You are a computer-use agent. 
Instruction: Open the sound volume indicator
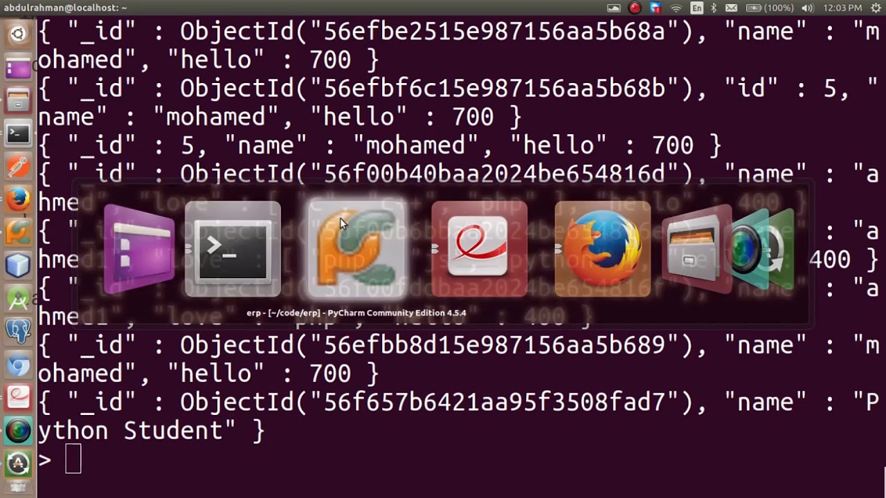coord(807,8)
